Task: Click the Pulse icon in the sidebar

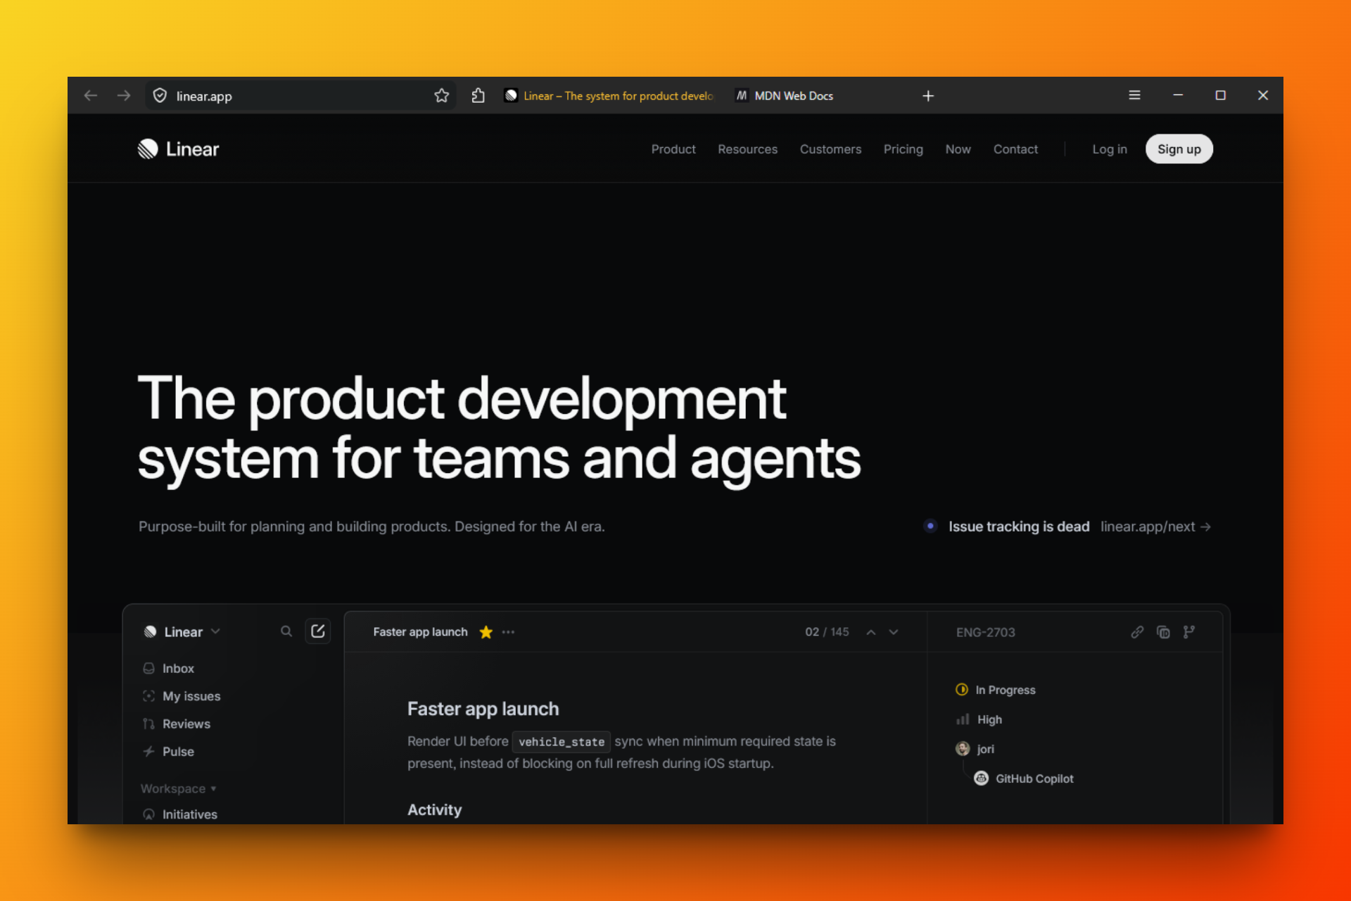Action: point(149,751)
